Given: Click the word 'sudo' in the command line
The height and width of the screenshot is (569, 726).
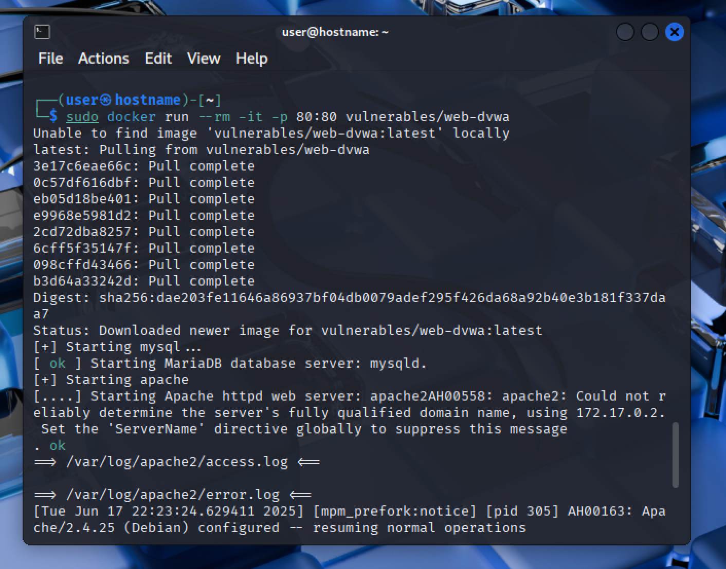Looking at the screenshot, I should coord(82,117).
